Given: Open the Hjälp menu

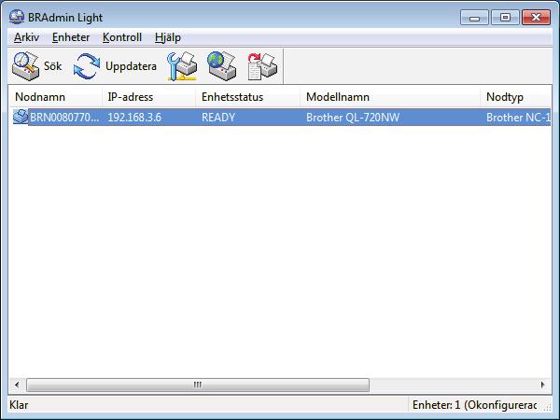Looking at the screenshot, I should pyautogui.click(x=168, y=37).
